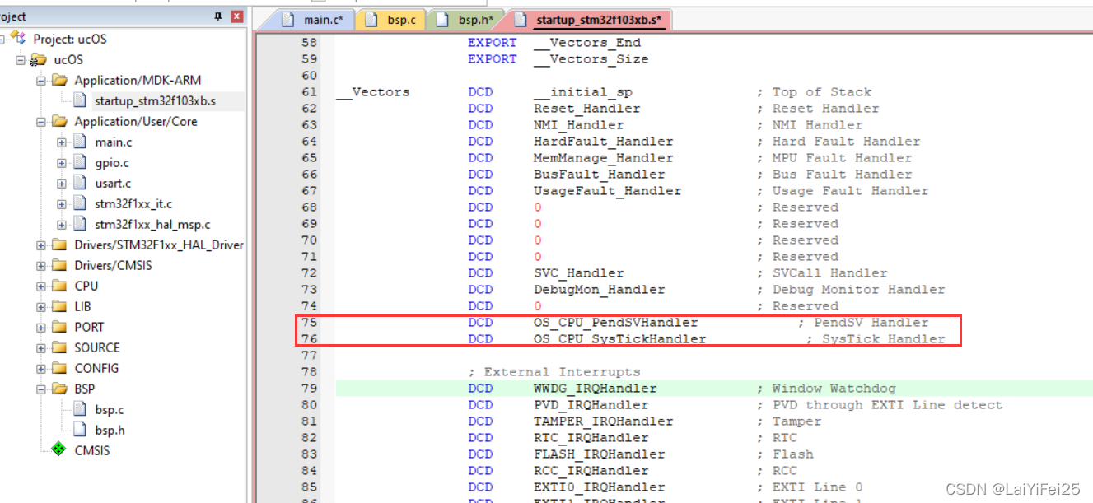Image resolution: width=1093 pixels, height=503 pixels.
Task: Expand the Drivers/CMSIS group
Action: point(42,265)
